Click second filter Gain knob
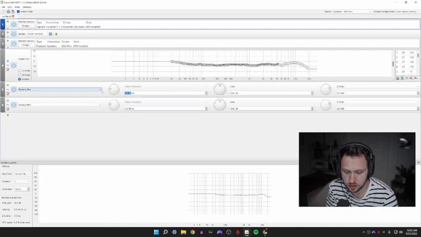 point(220,105)
